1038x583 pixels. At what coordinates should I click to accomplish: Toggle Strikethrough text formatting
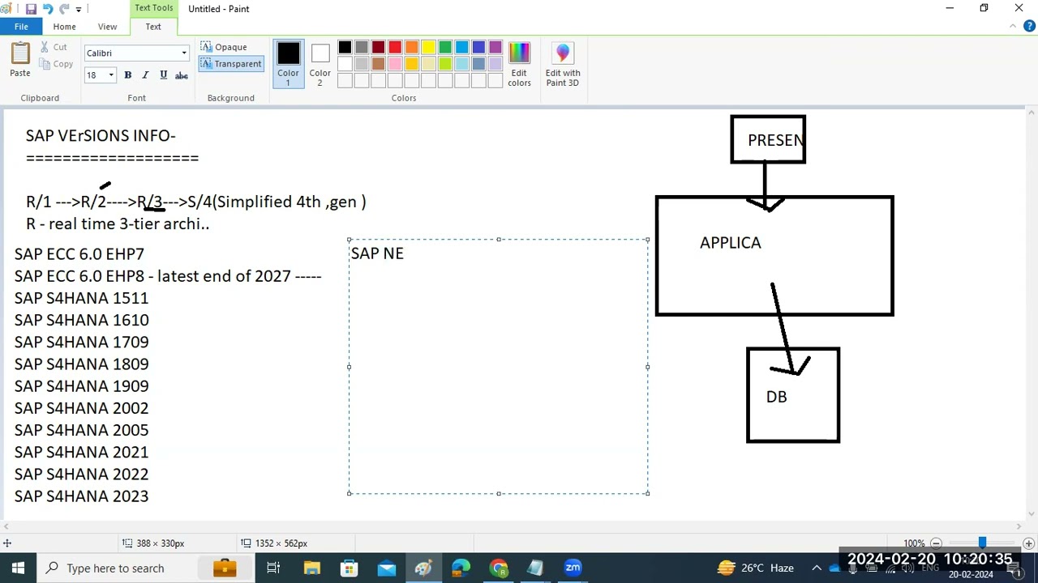pyautogui.click(x=182, y=75)
